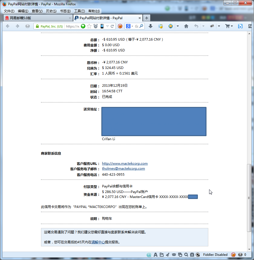Click the alarm clock icon in address bar
254x260 pixels.
[96, 26]
